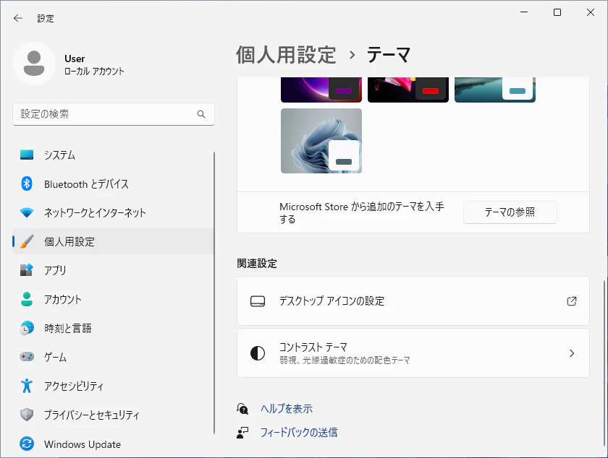The height and width of the screenshot is (458, 608).
Task: Click フィードバックの送信 link
Action: [x=299, y=433]
